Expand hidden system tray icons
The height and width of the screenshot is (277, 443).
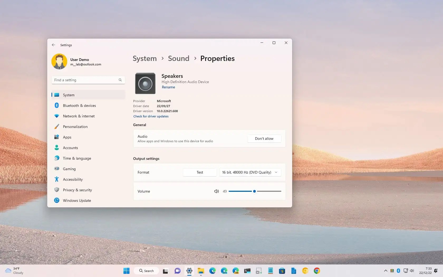(x=385, y=271)
